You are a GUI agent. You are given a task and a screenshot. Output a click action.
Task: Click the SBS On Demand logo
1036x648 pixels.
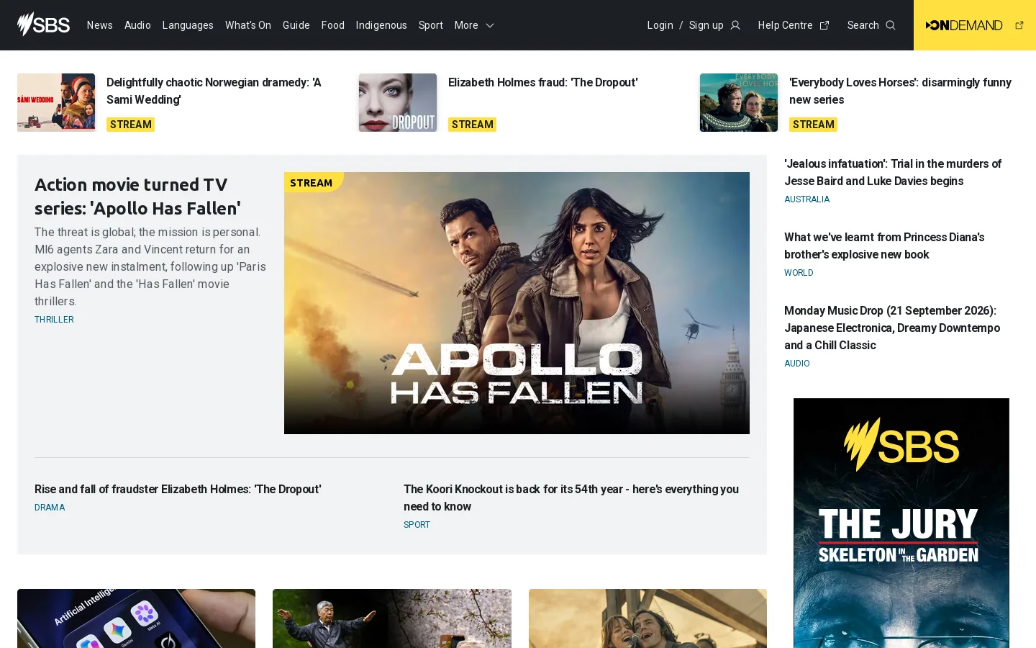coord(964,25)
